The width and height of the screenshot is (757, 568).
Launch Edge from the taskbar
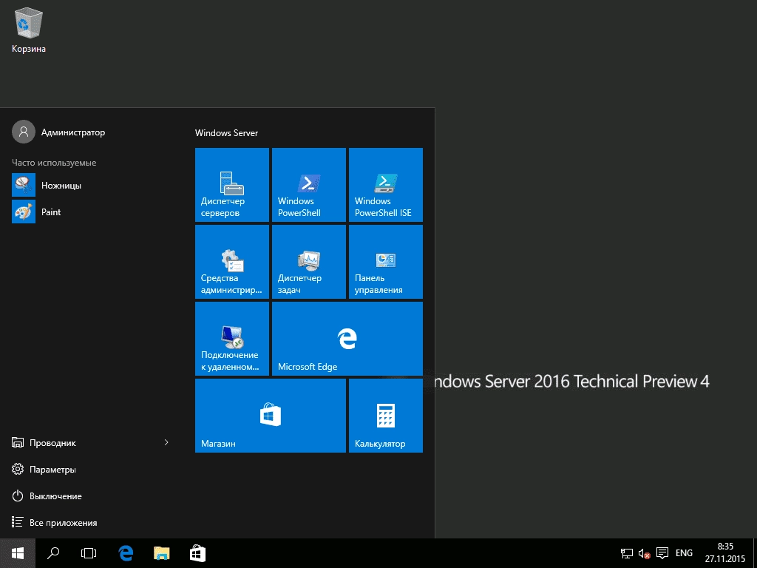(x=126, y=553)
